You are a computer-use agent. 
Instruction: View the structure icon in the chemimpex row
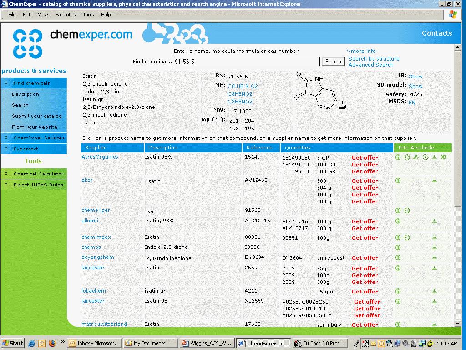(407, 237)
